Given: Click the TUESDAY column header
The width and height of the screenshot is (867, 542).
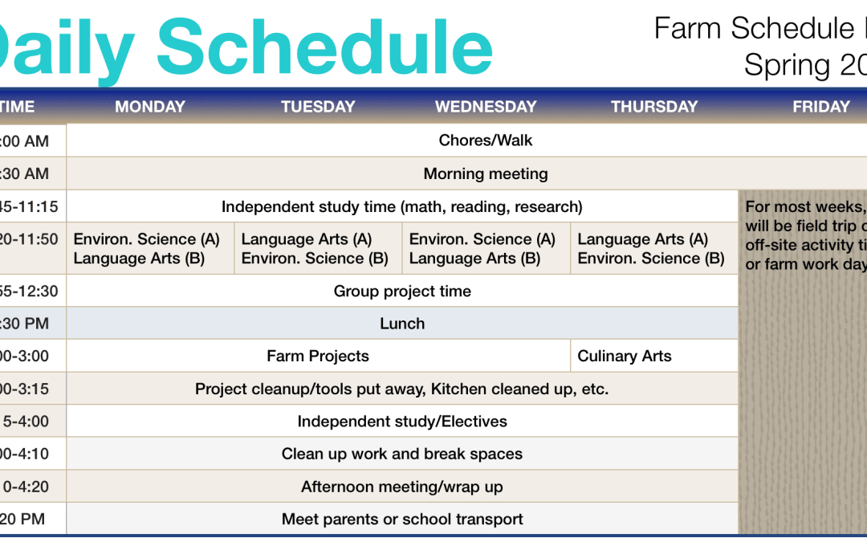Looking at the screenshot, I should tap(318, 107).
